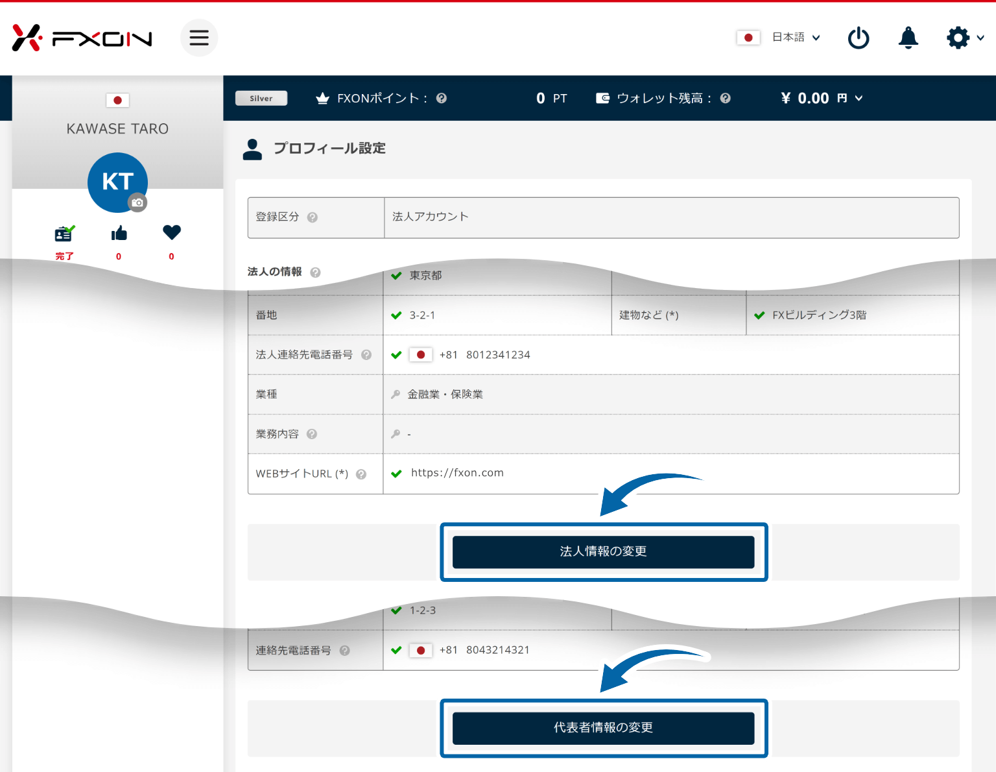
Task: Show help for 法人連絡先電話番号
Action: pos(366,355)
